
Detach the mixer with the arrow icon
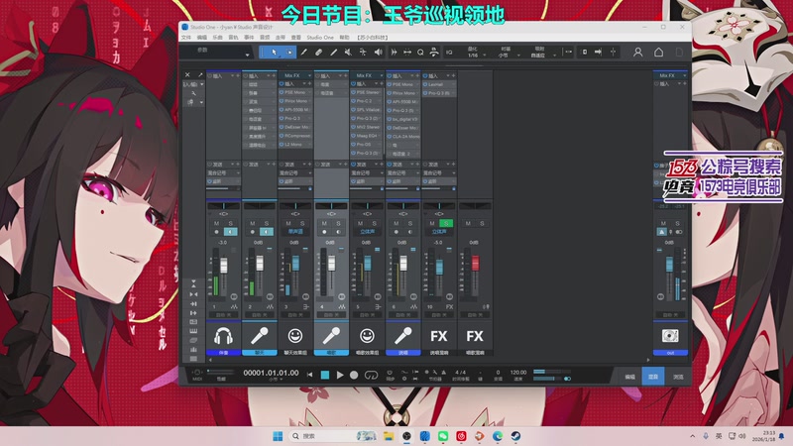pos(200,74)
